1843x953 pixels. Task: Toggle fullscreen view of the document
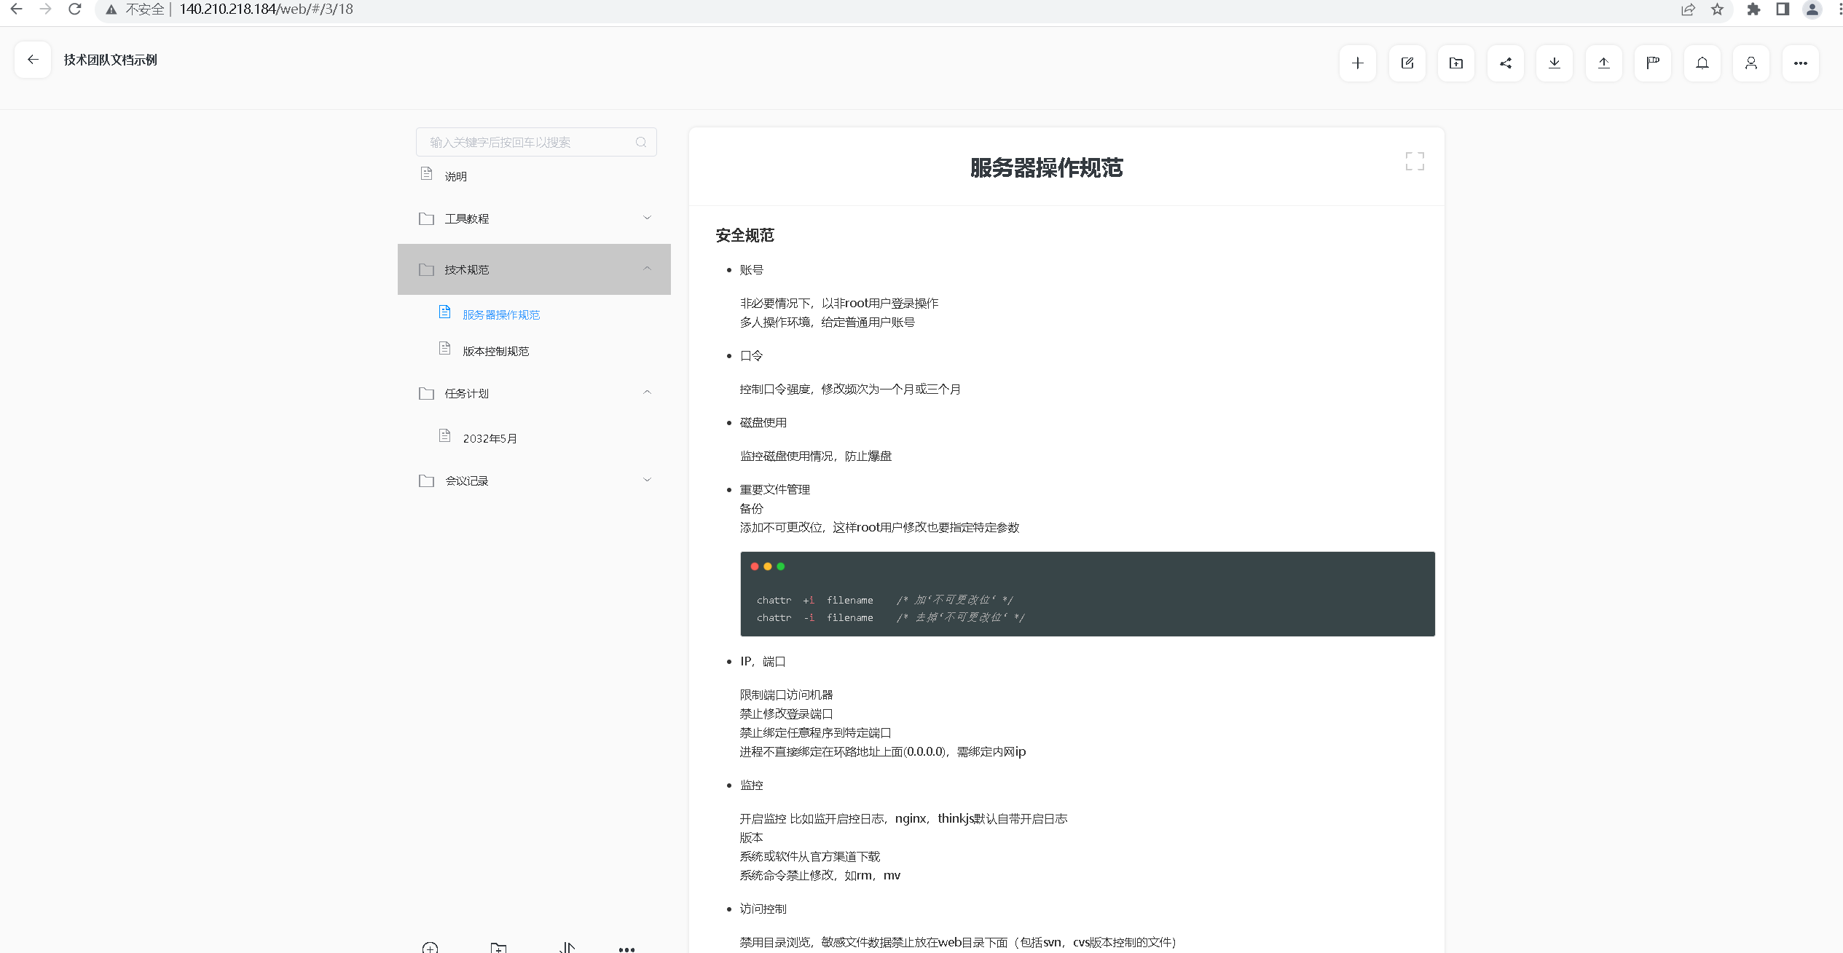tap(1414, 162)
